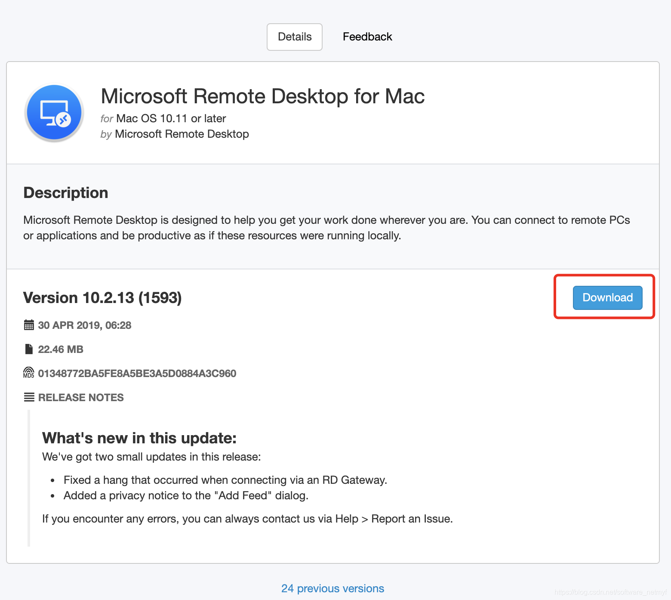Click the Version 10.2.13 (1593) heading
This screenshot has height=600, width=671.
click(x=102, y=298)
